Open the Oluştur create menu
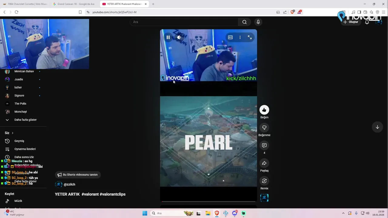Screen dimensions: 388x218 [350, 22]
